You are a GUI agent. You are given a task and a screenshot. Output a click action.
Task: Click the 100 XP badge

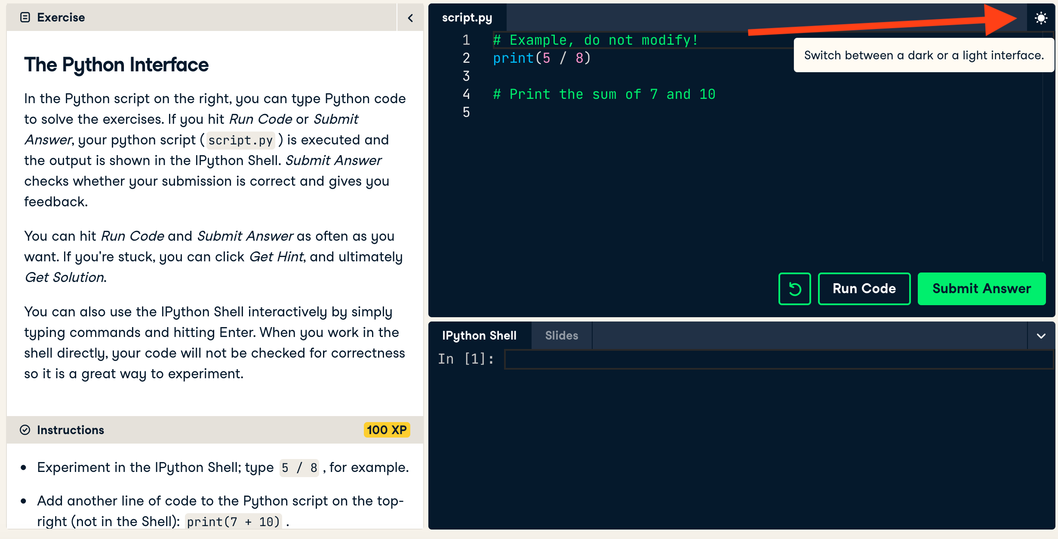pos(386,430)
